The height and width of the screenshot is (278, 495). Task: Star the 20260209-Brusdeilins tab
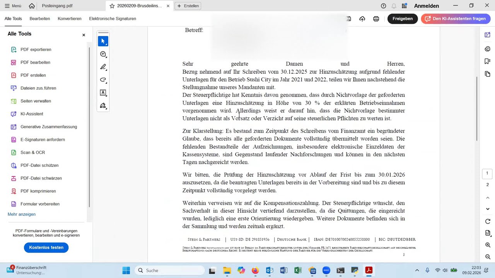pyautogui.click(x=112, y=6)
